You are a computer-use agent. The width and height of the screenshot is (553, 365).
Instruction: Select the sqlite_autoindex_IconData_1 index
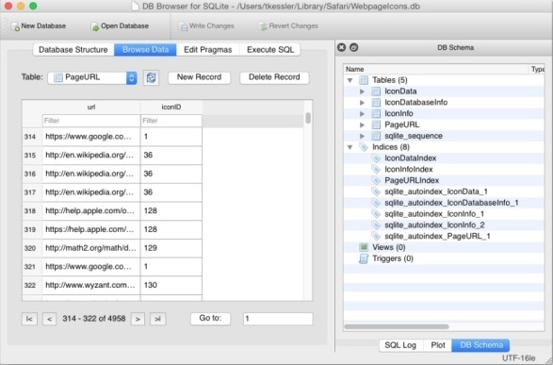(436, 191)
